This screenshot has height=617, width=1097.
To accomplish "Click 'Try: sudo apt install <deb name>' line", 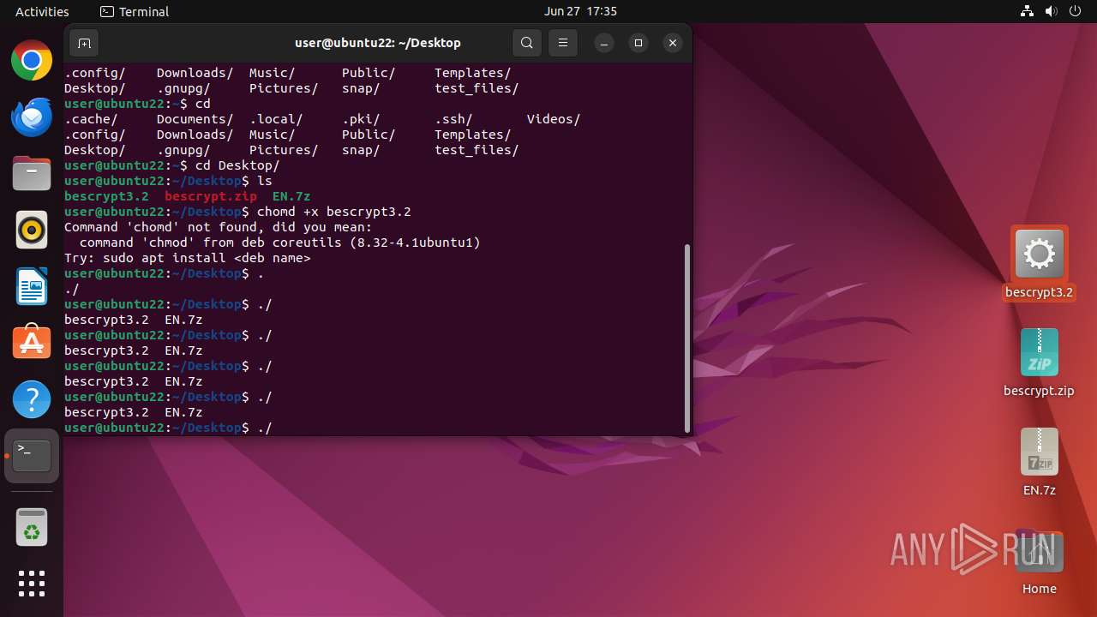I will tap(188, 258).
